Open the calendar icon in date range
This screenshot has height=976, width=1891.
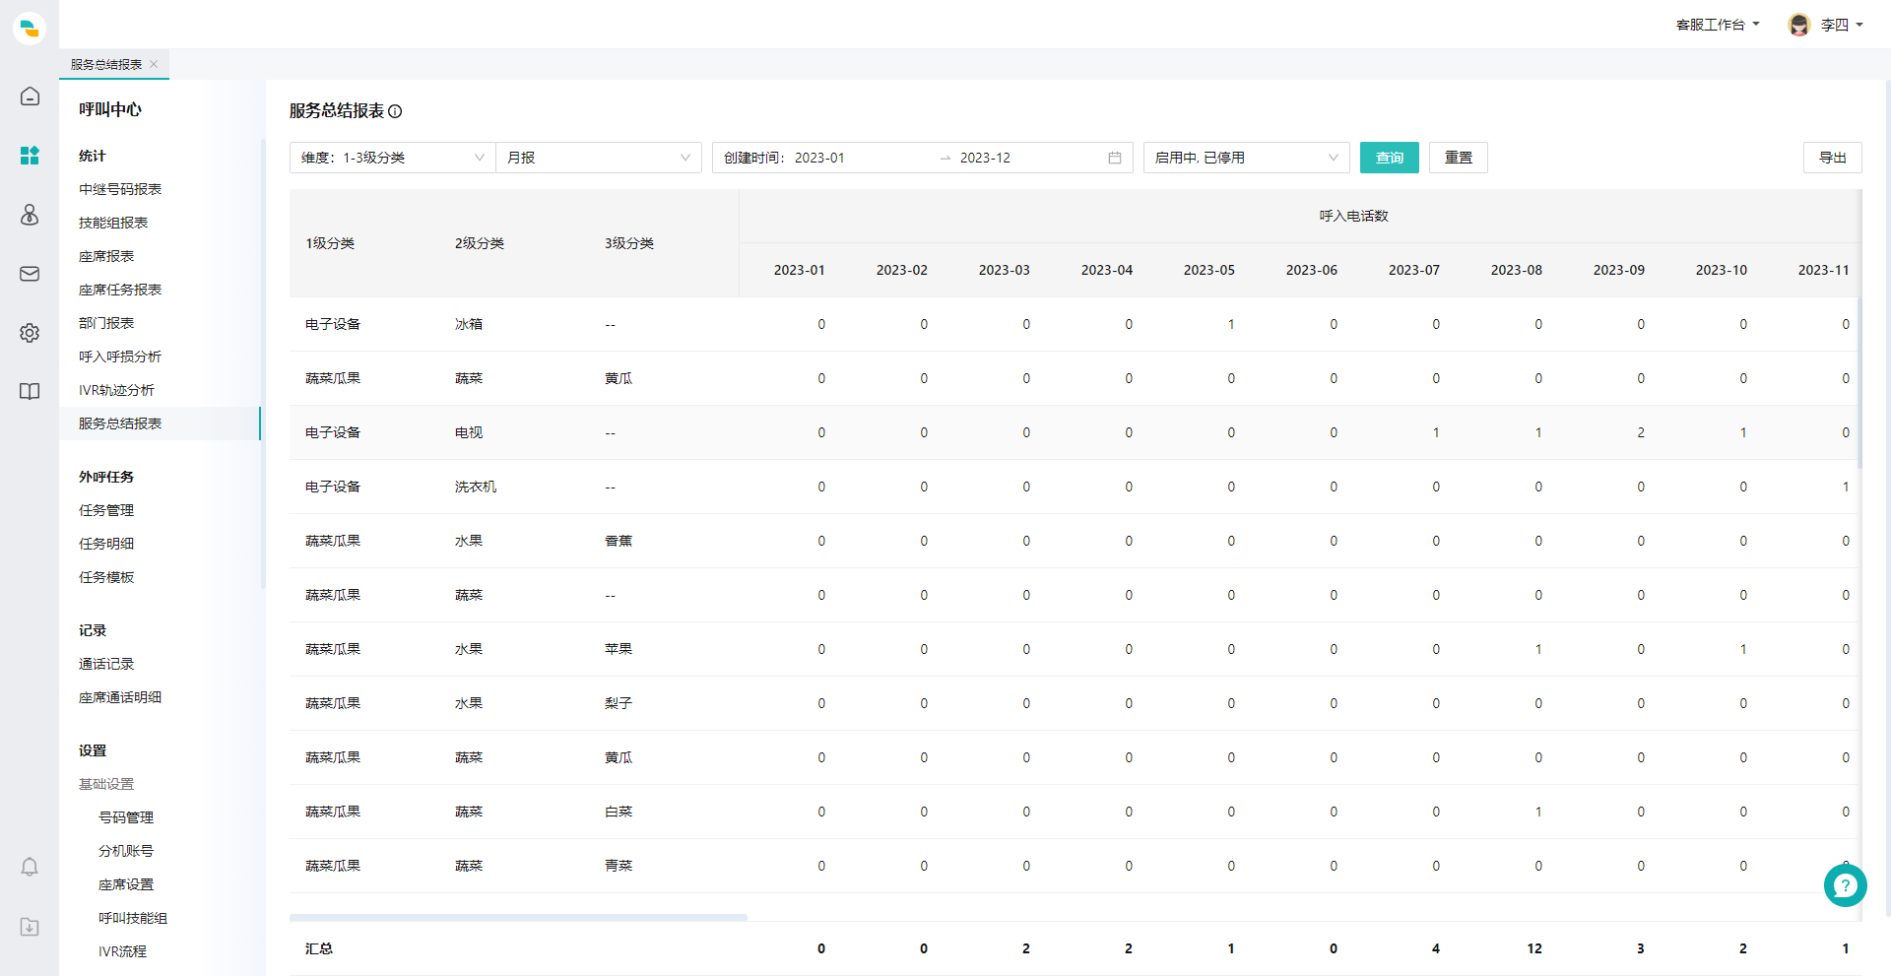[x=1115, y=158]
